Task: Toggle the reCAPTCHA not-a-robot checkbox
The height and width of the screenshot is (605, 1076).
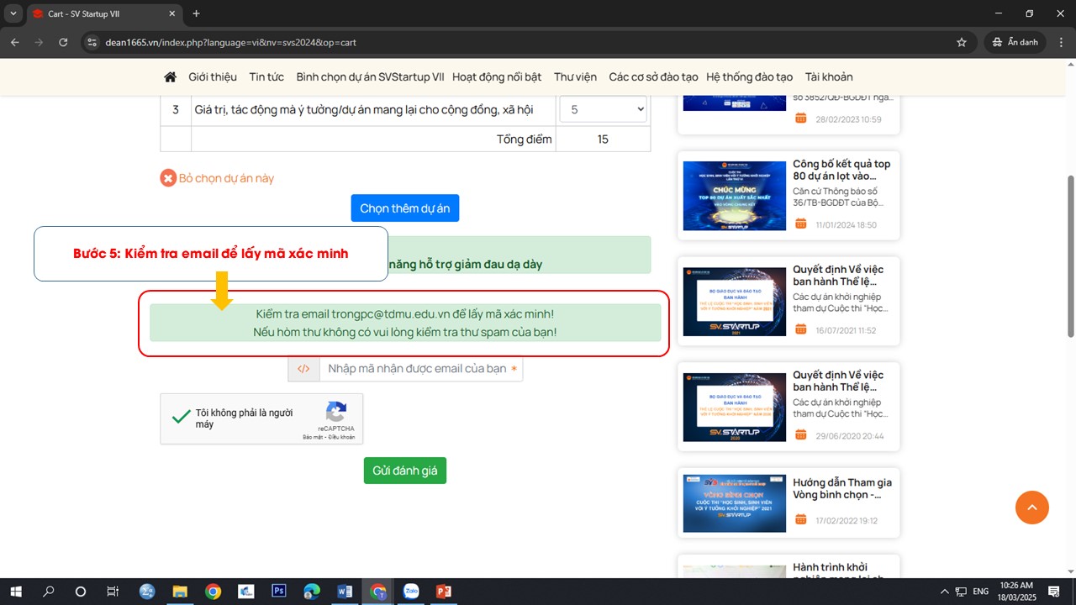Action: [x=181, y=417]
